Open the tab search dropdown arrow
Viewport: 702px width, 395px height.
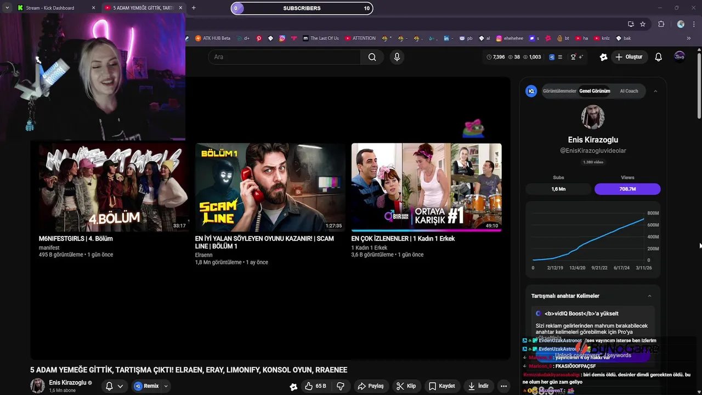[7, 8]
